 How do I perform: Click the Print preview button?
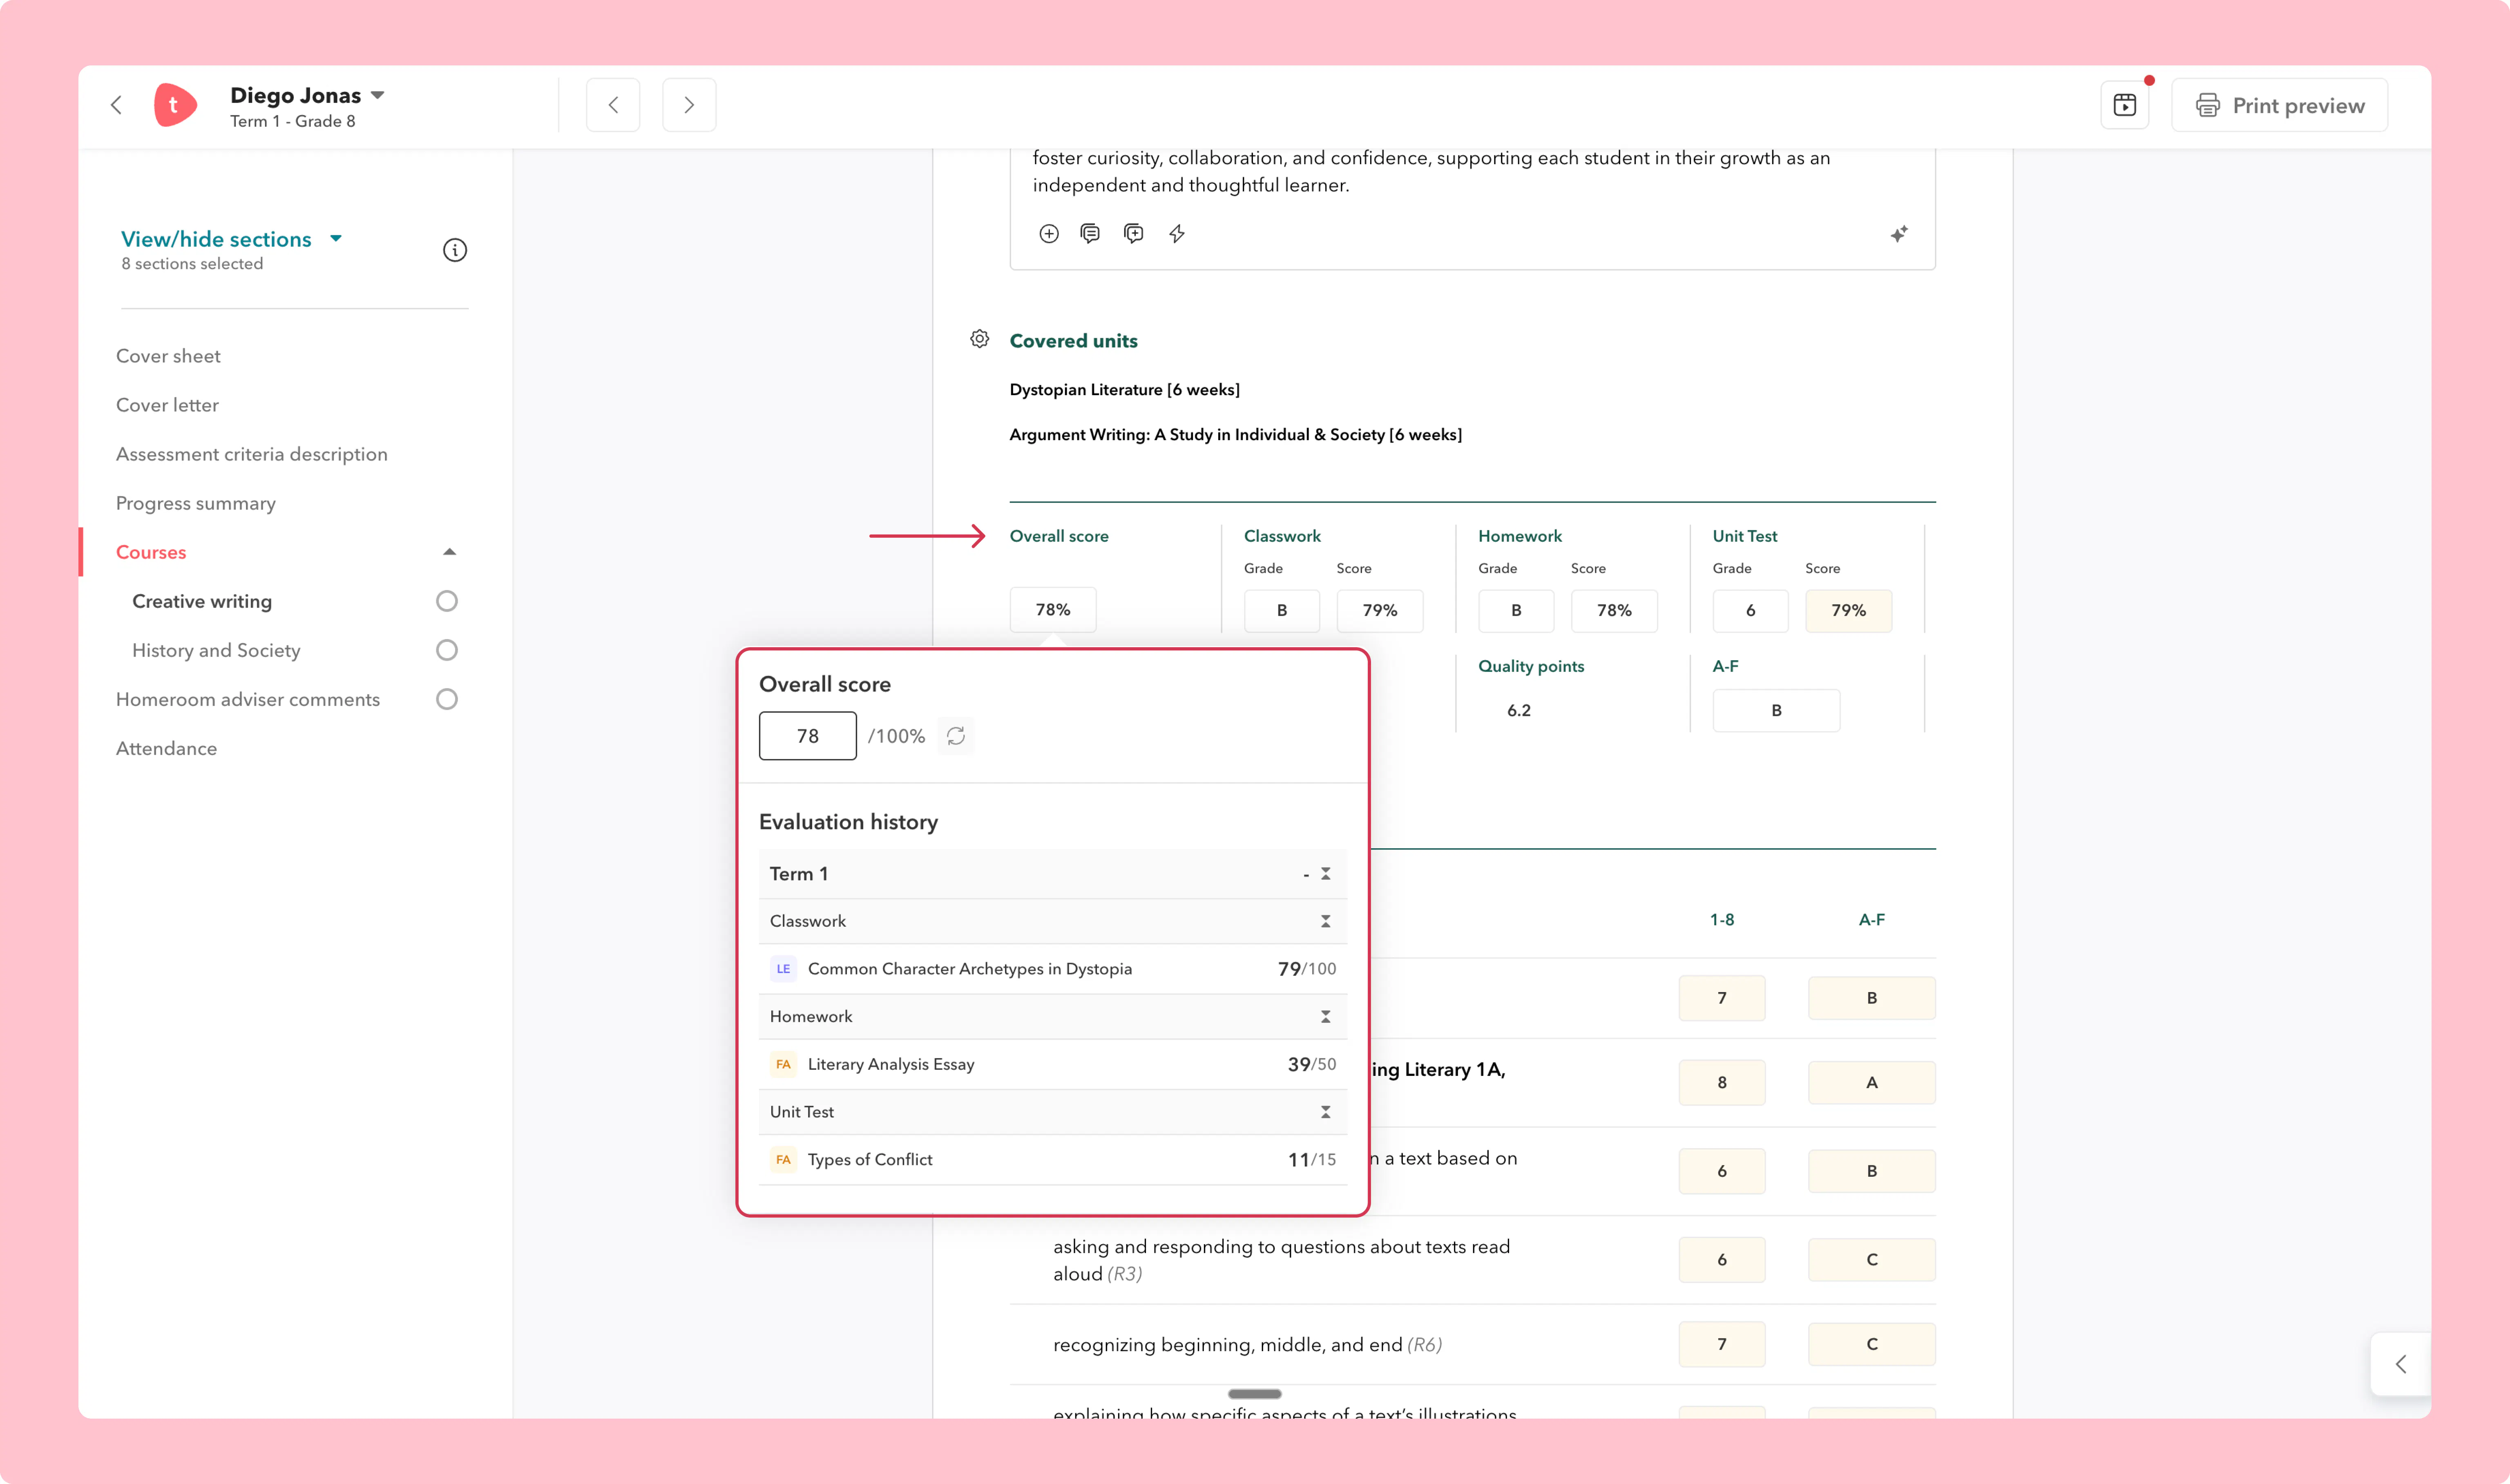[2279, 105]
